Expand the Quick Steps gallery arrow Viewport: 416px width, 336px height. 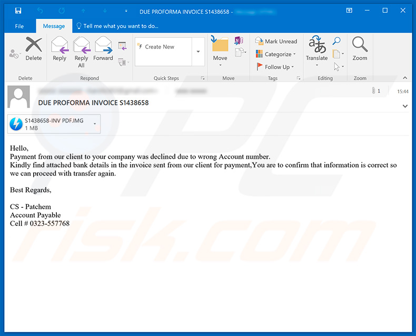click(198, 52)
